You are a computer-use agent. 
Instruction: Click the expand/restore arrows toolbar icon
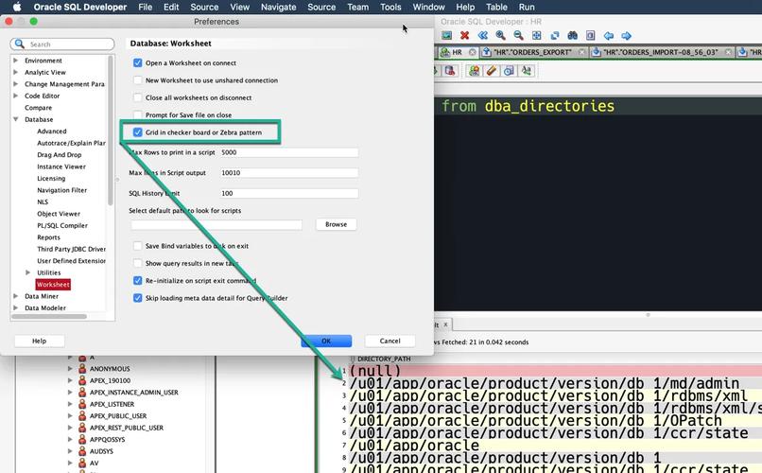(555, 36)
